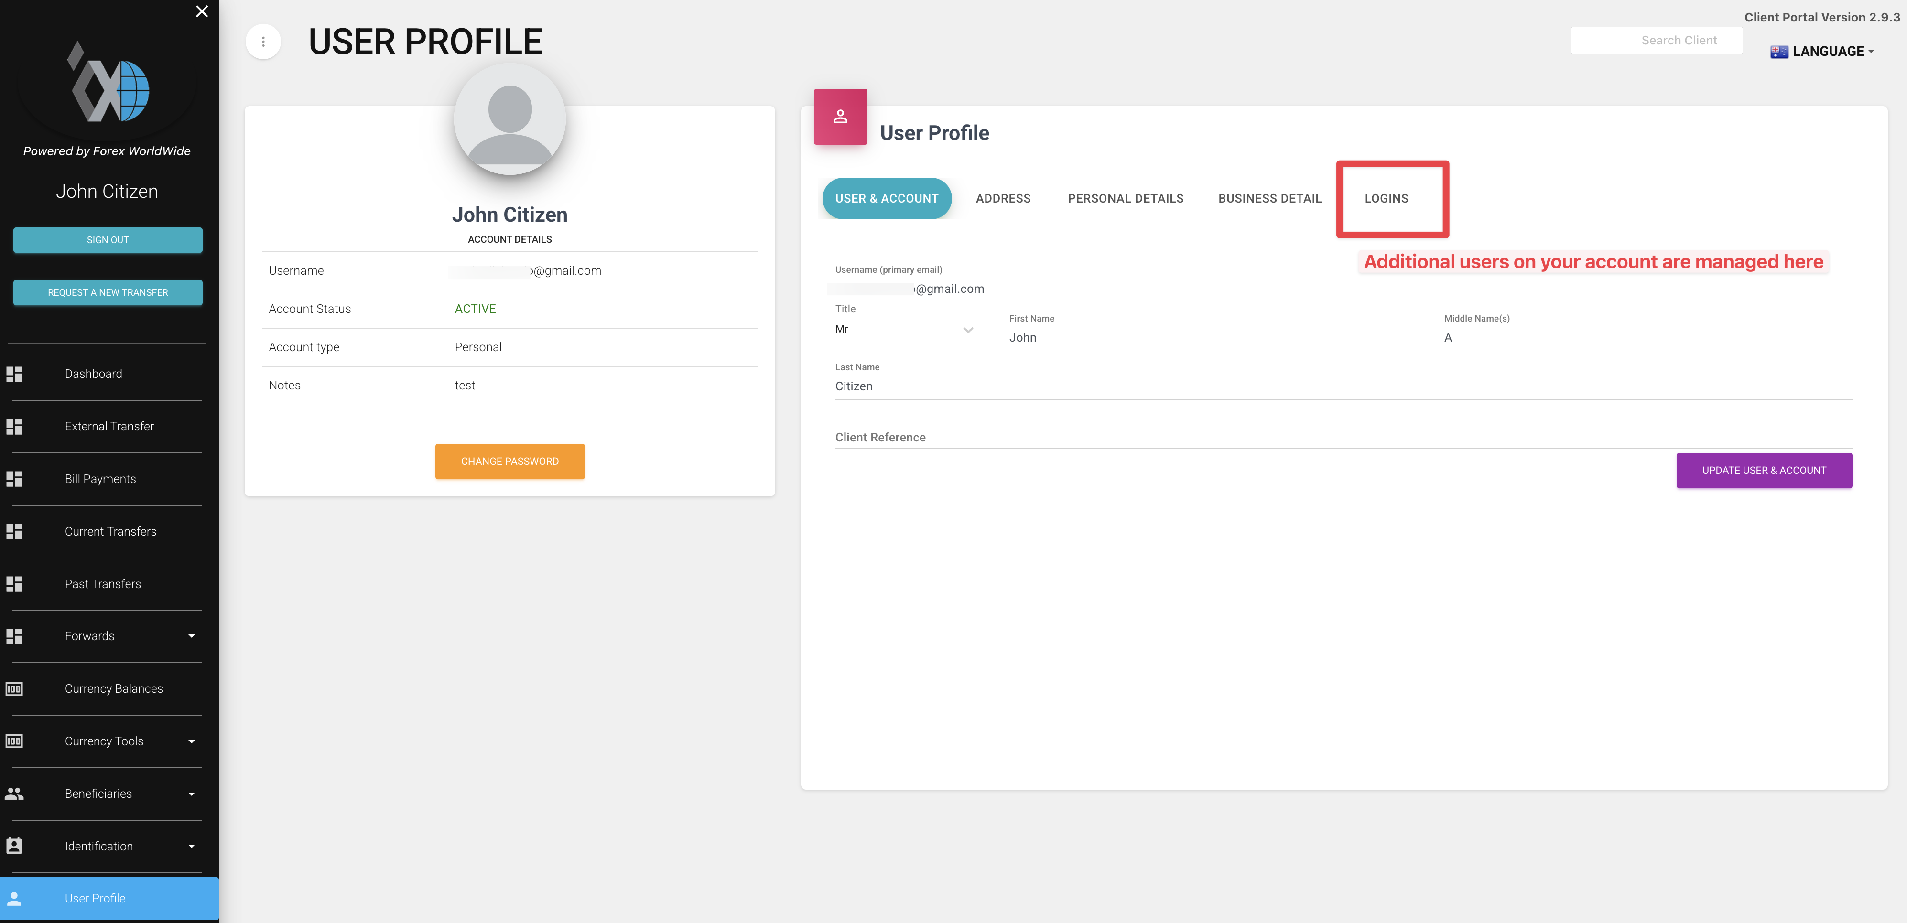Viewport: 1907px width, 923px height.
Task: Select the ADDRESS tab
Action: click(x=1002, y=198)
